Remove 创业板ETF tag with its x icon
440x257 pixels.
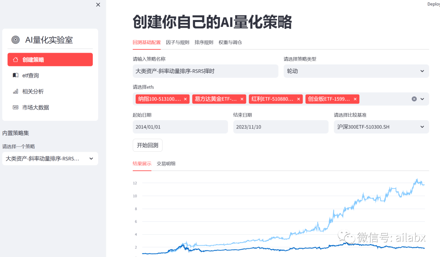(x=355, y=99)
